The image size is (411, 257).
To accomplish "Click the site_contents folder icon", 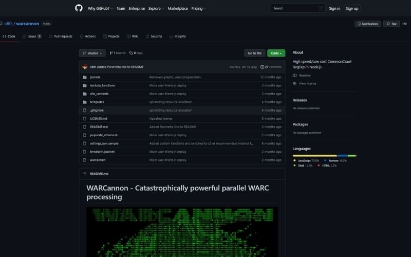I will tap(85, 94).
